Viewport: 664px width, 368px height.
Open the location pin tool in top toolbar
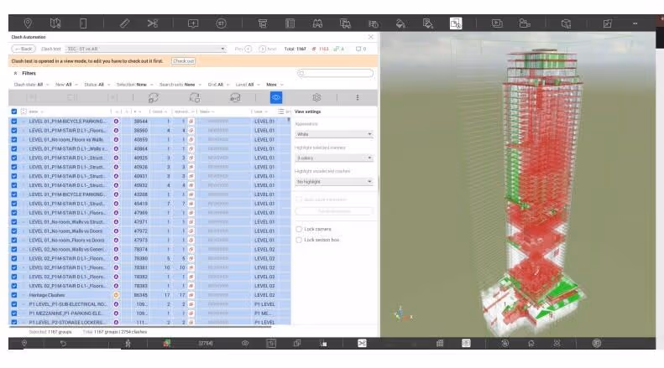coord(28,23)
